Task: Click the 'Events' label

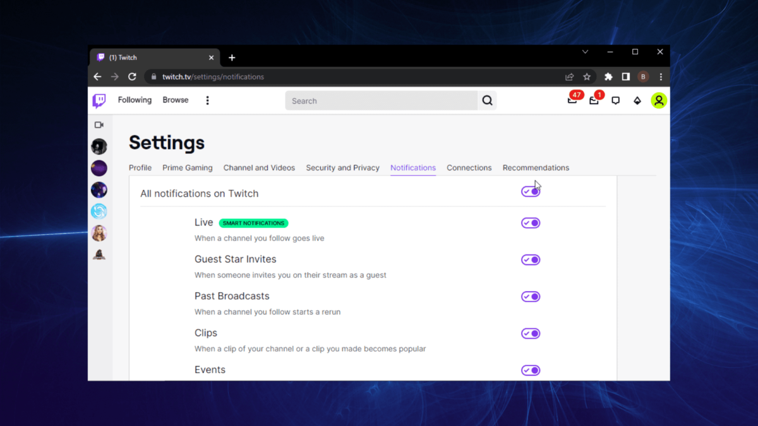Action: point(210,370)
